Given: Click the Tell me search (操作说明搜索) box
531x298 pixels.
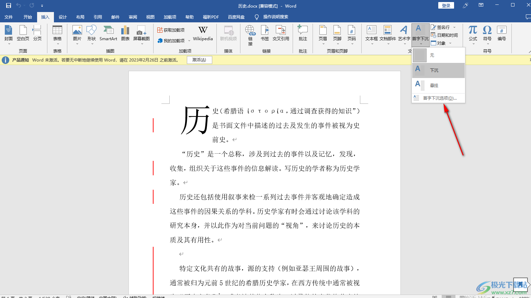Looking at the screenshot, I should pyautogui.click(x=276, y=17).
